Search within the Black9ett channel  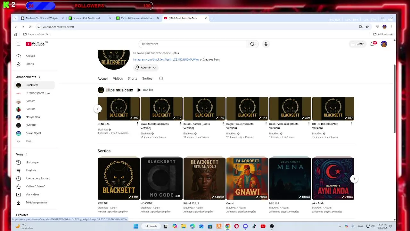pos(161,79)
